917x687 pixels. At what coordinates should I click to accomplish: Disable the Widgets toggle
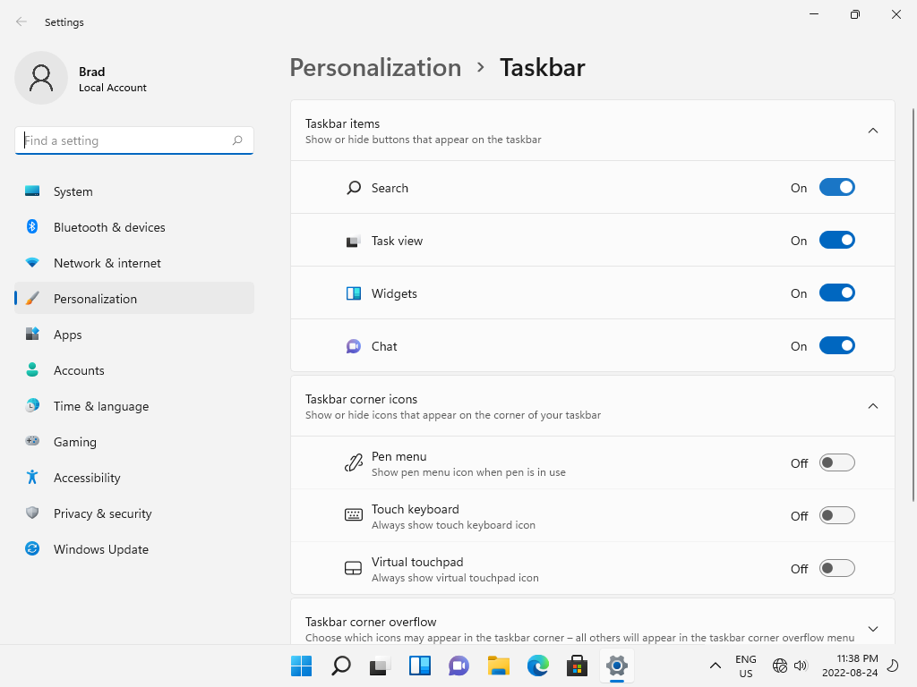pos(836,293)
